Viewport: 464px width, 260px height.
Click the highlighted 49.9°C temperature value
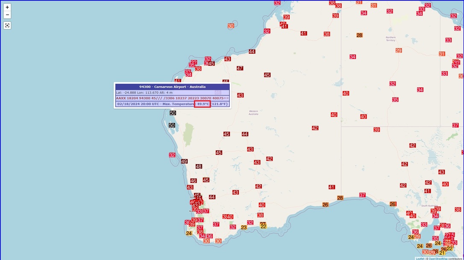(203, 104)
